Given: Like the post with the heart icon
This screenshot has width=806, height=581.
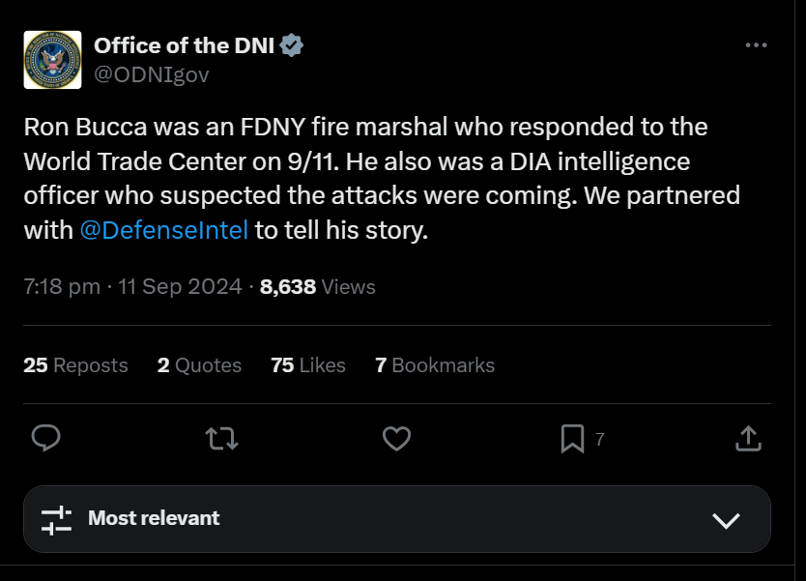Looking at the screenshot, I should [397, 439].
